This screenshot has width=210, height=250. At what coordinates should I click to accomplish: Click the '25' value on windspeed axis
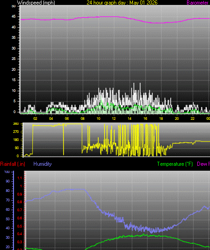[14, 59]
